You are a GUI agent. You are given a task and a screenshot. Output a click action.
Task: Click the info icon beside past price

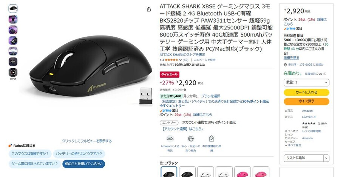click(185, 90)
